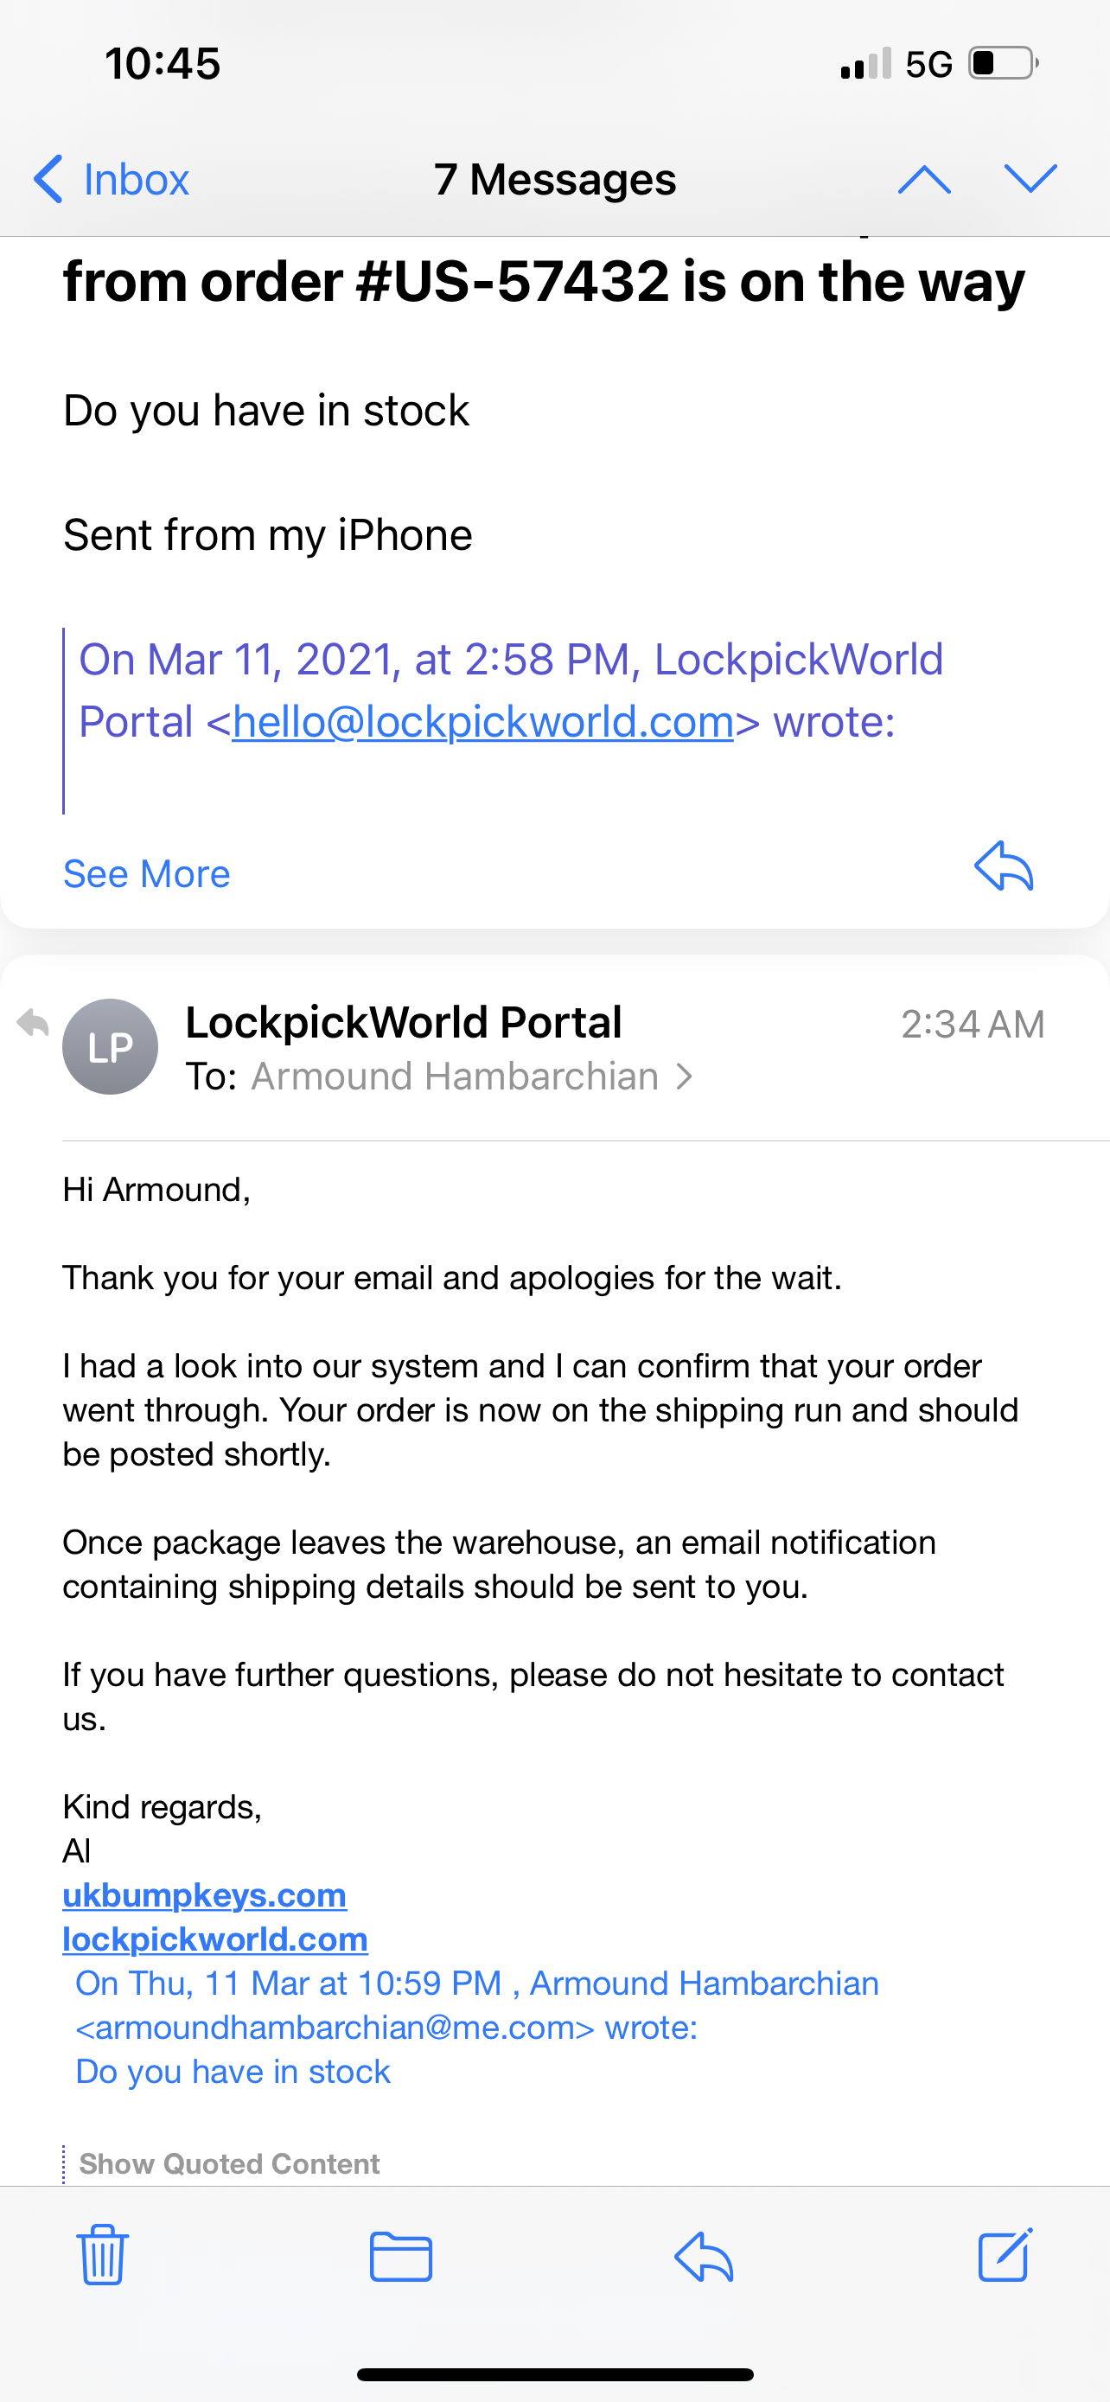
Task: Tap reply arrow in first message card
Action: (x=1004, y=866)
